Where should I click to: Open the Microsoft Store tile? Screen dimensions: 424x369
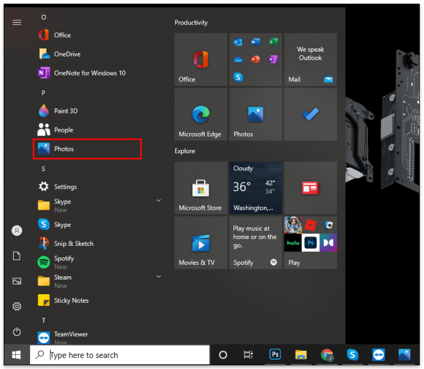point(201,188)
